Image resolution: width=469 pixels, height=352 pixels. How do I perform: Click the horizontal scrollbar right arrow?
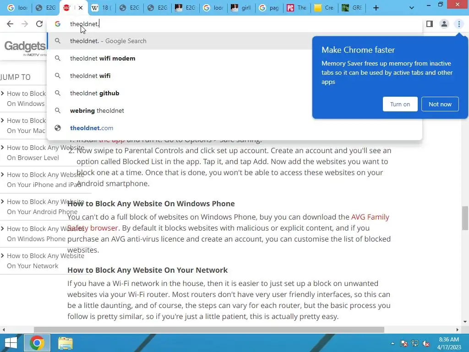pos(458,330)
